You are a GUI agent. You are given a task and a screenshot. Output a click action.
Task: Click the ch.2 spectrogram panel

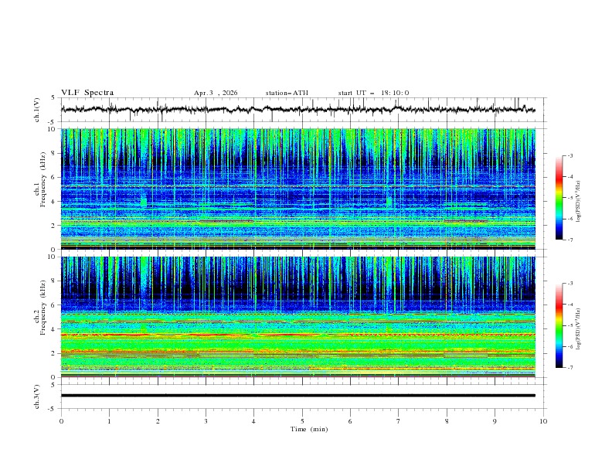[x=297, y=317]
